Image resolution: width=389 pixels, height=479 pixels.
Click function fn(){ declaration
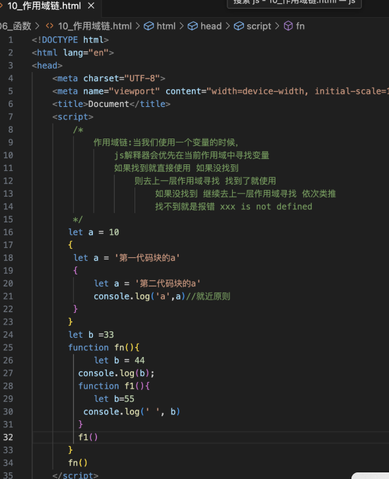pos(104,348)
